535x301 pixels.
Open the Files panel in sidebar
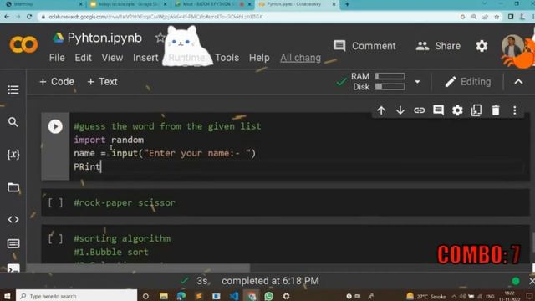point(13,187)
